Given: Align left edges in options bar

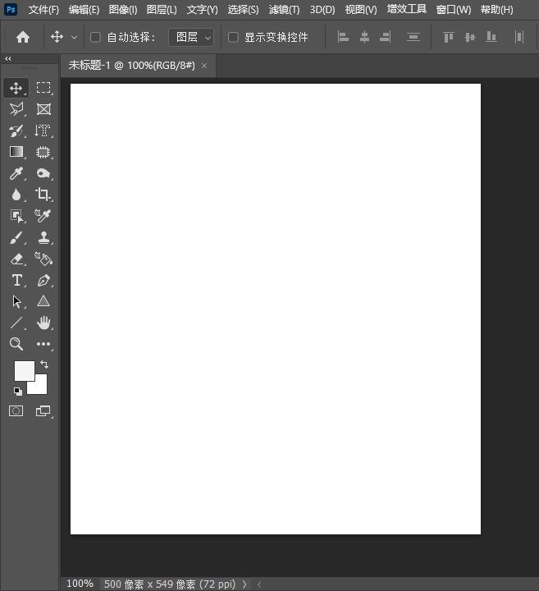Looking at the screenshot, I should pyautogui.click(x=343, y=37).
